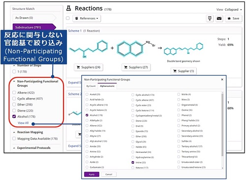Viewport: 246px width, 180px height.
Task: Select the Substructure (791) structure match
Action: (x=34, y=27)
